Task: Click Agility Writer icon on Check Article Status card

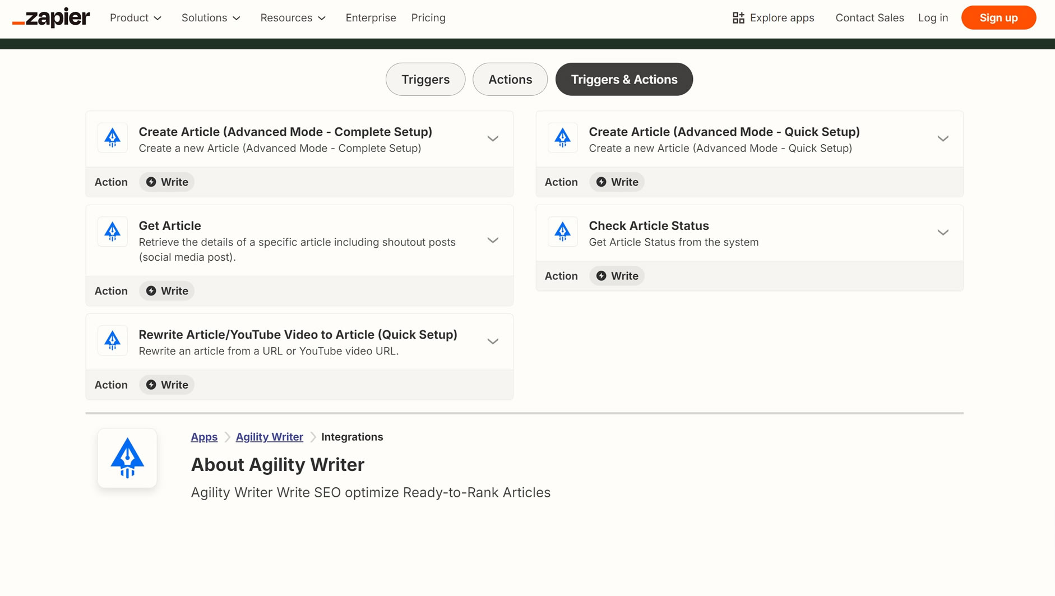Action: coord(563,232)
